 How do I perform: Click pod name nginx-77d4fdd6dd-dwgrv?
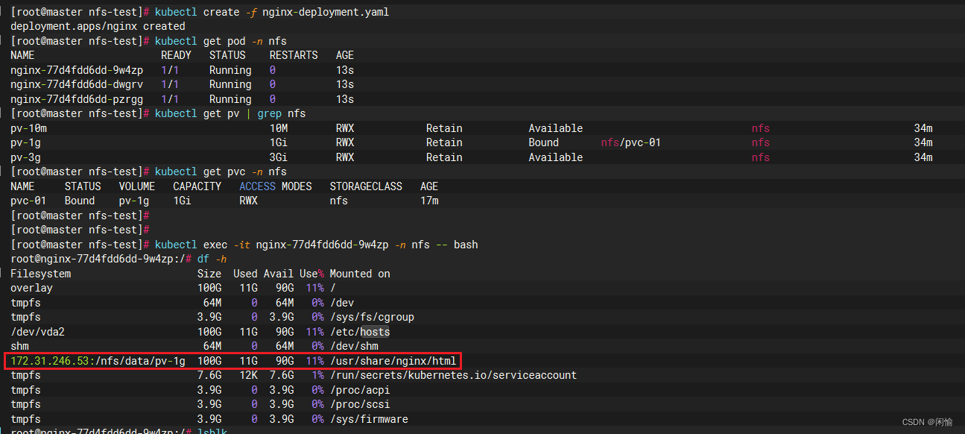77,84
